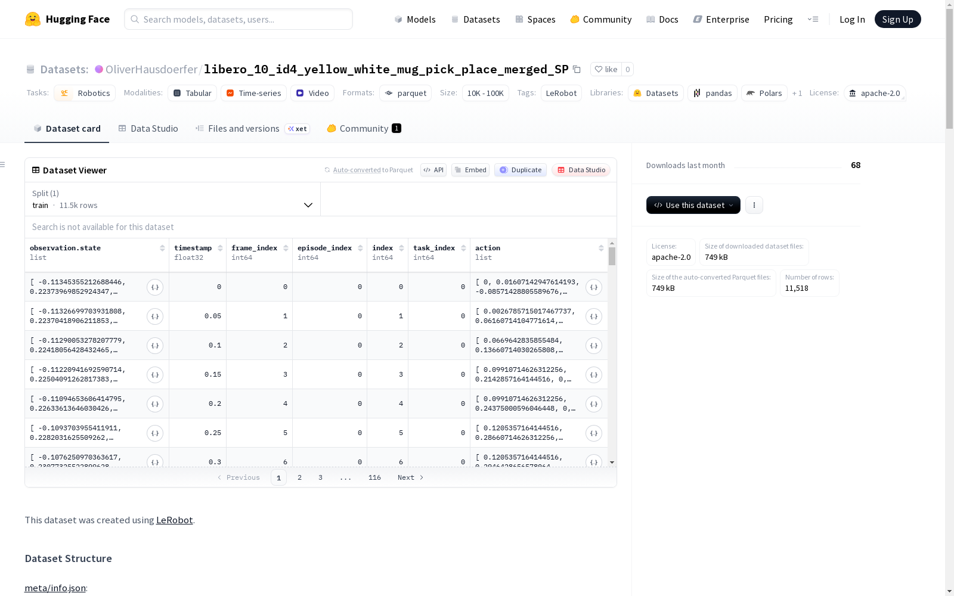954x596 pixels.
Task: Select the apache-2.0 license tag
Action: (x=875, y=93)
